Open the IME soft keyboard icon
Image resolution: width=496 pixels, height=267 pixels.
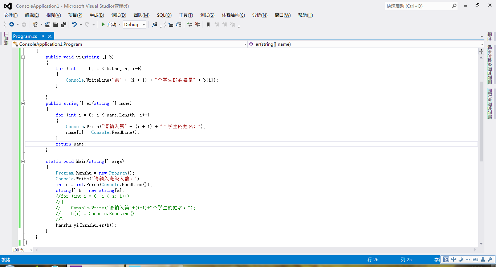tap(475, 259)
